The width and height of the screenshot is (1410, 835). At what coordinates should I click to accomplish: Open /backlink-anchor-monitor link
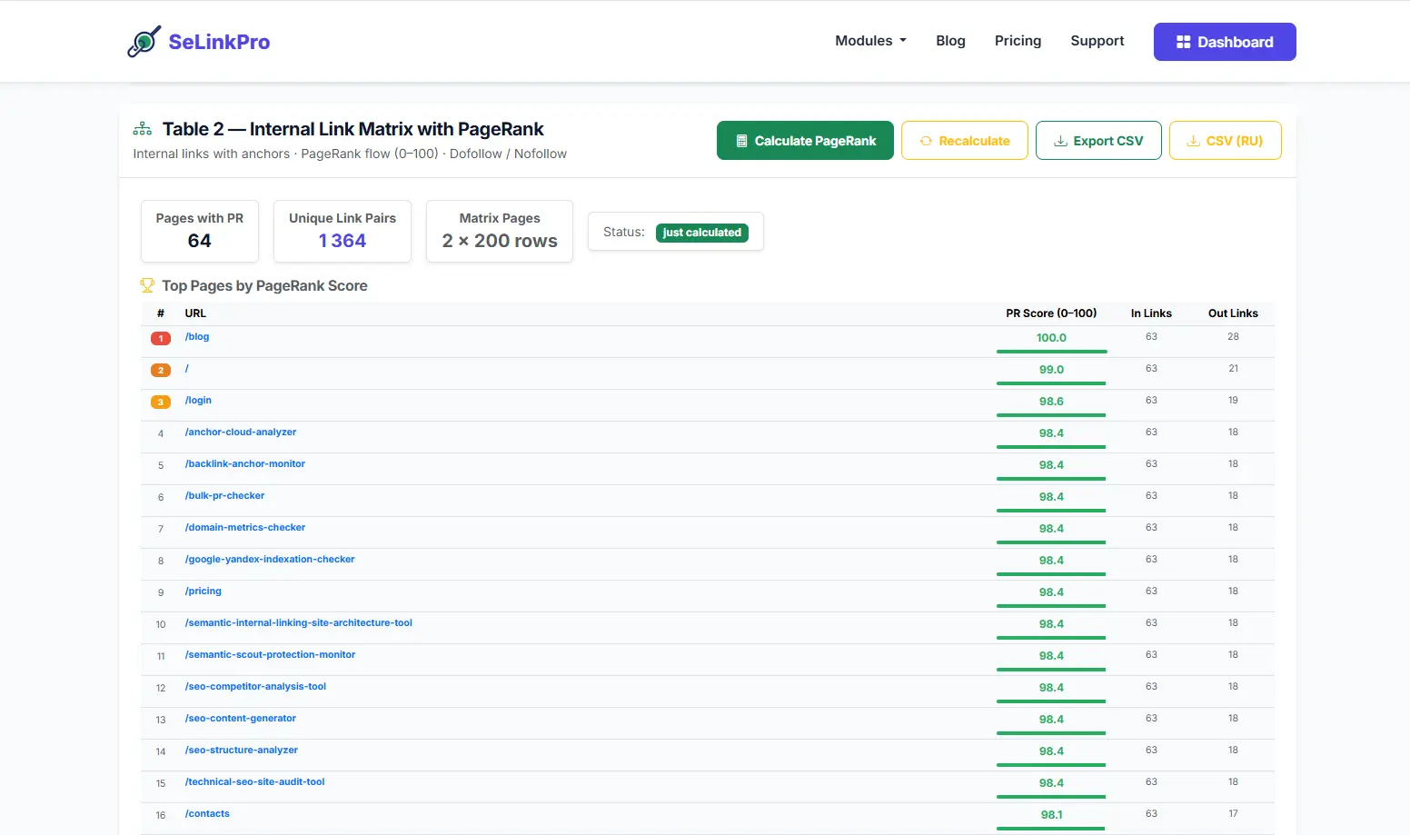tap(245, 463)
